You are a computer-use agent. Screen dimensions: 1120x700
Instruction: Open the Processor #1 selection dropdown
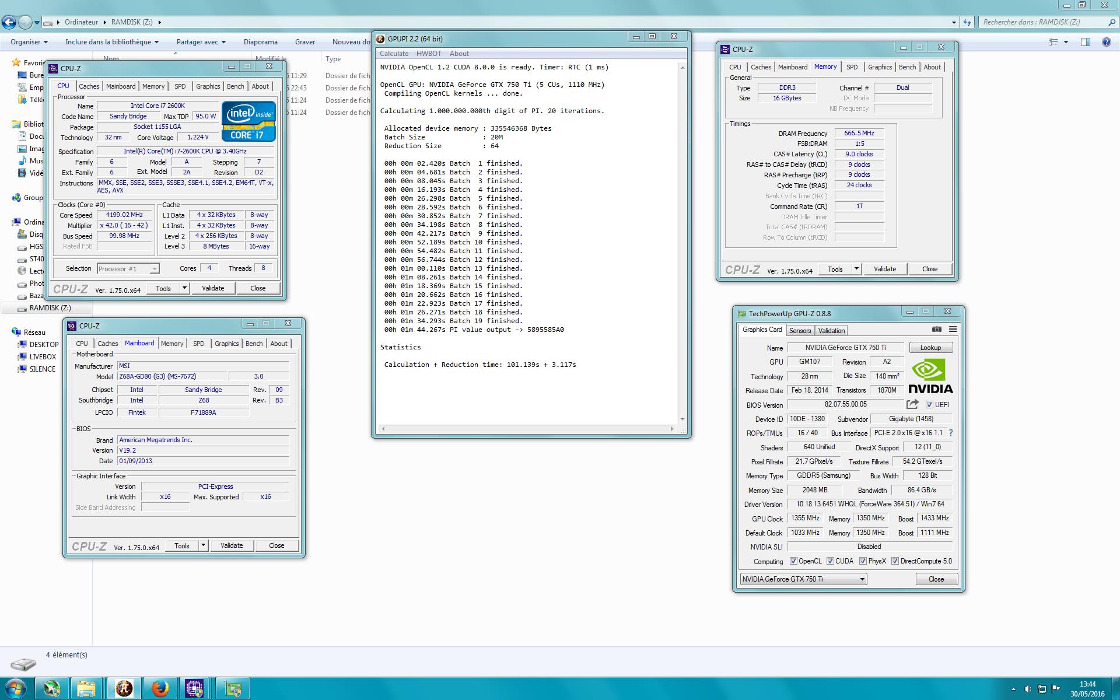click(x=128, y=269)
